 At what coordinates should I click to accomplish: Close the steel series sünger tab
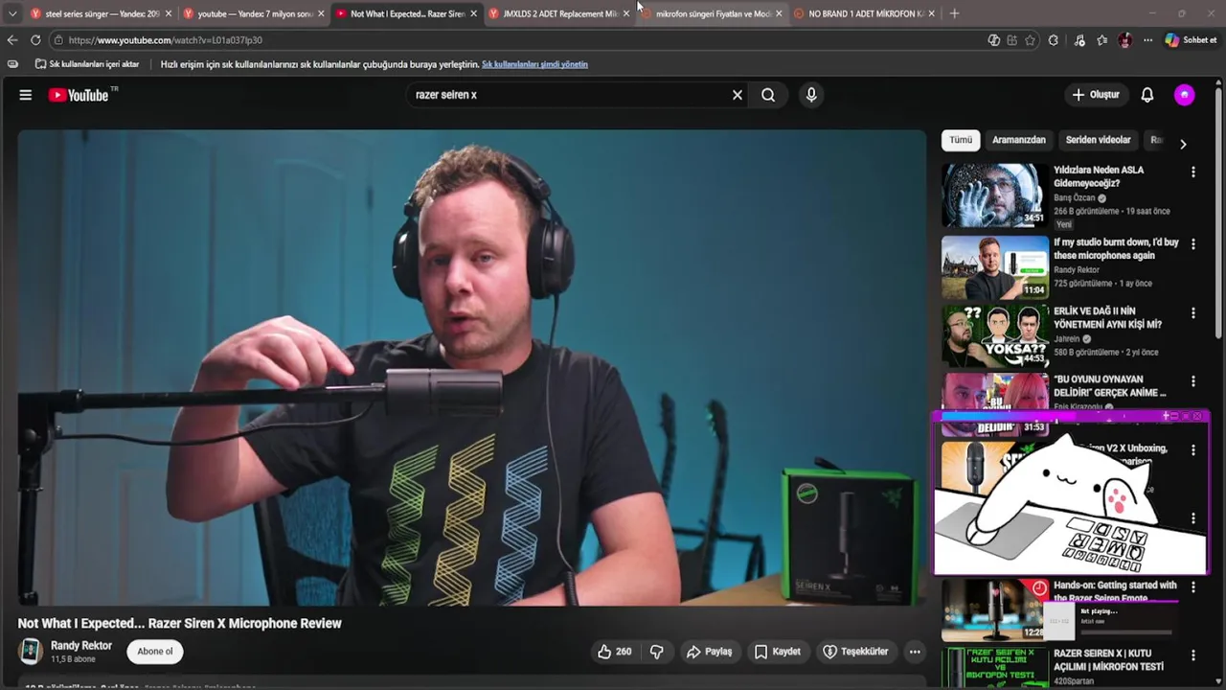pyautogui.click(x=169, y=13)
